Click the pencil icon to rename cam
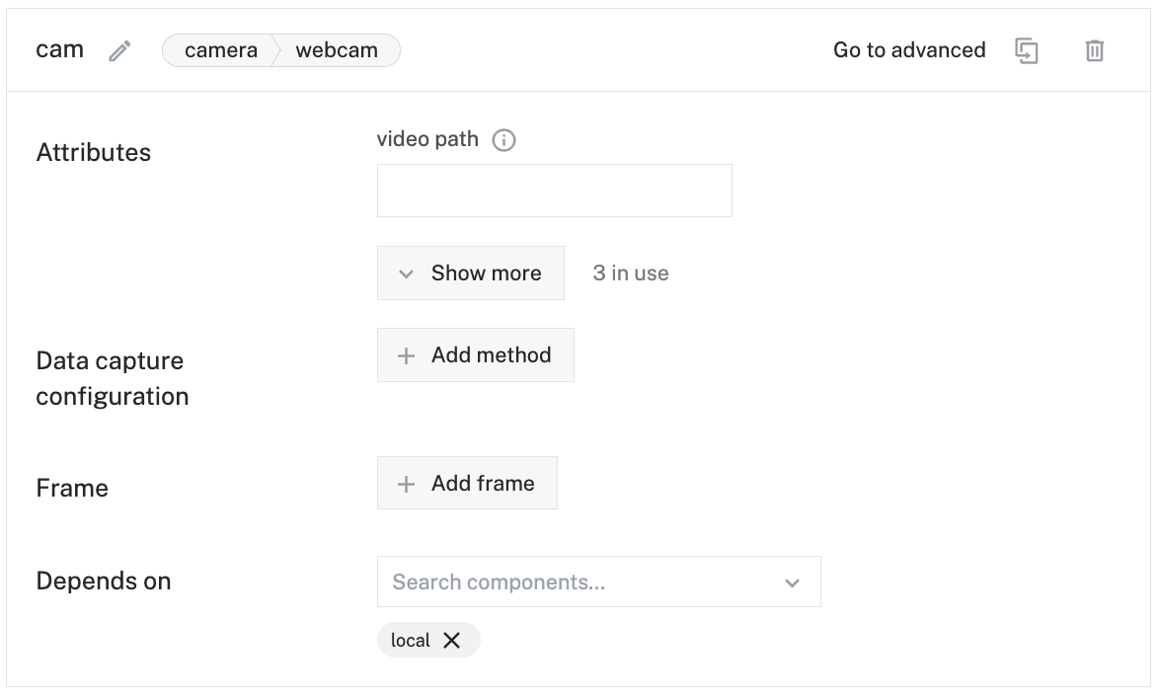Image resolution: width=1159 pixels, height=699 pixels. click(x=119, y=51)
